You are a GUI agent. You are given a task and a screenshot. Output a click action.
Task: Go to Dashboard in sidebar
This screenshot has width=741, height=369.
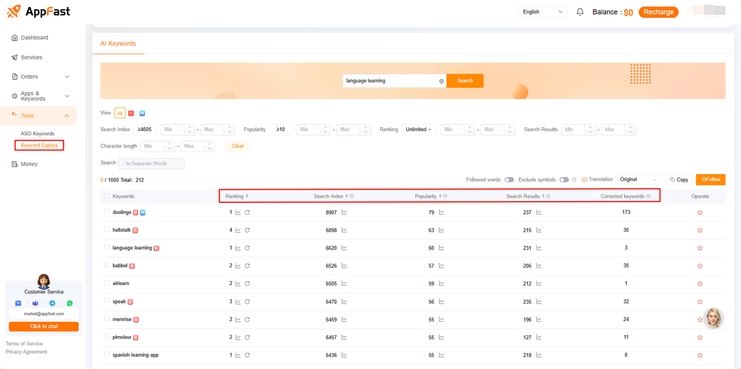point(34,38)
